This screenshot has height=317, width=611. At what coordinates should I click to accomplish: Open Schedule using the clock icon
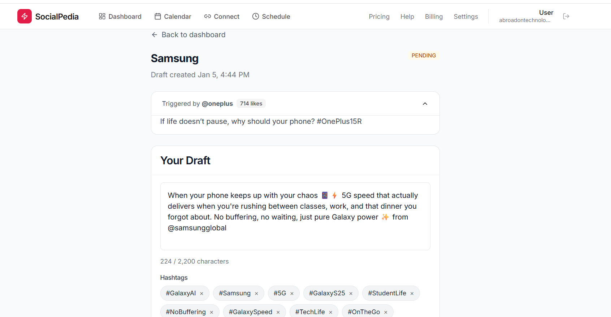(x=256, y=16)
